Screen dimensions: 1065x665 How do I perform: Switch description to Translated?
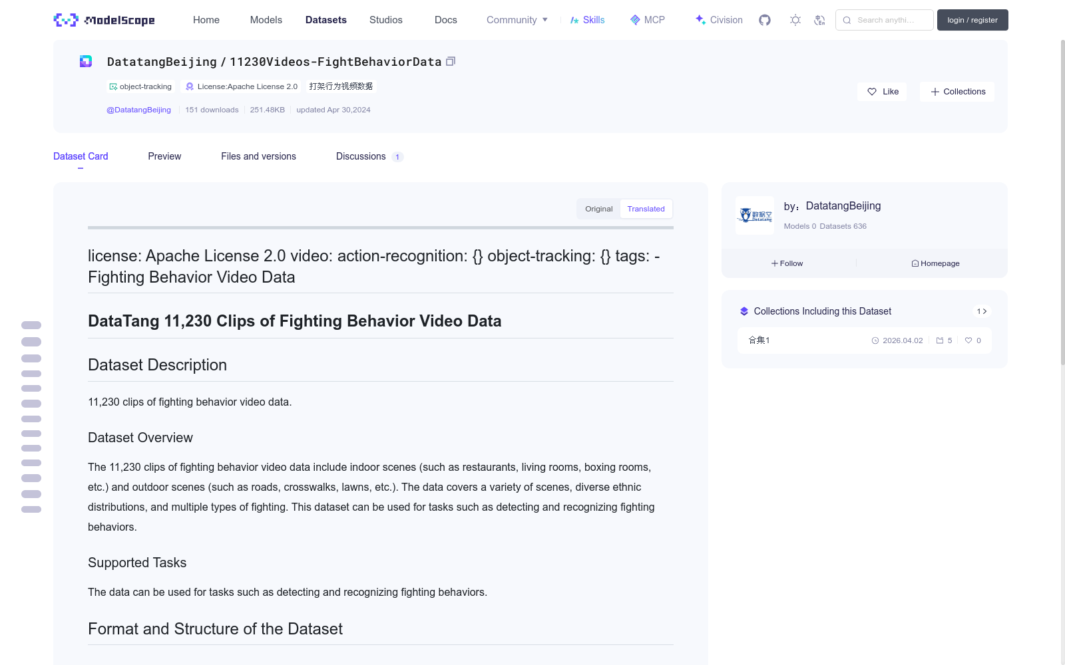coord(646,209)
